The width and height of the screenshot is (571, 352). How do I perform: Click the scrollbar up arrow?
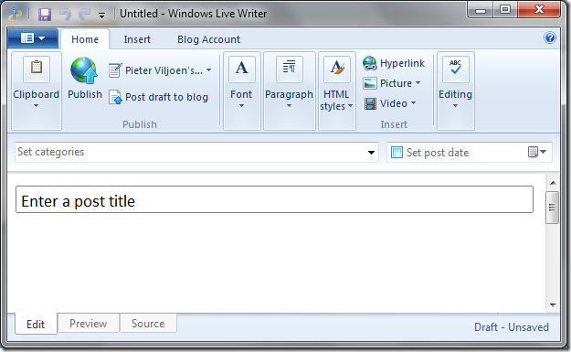pos(553,183)
